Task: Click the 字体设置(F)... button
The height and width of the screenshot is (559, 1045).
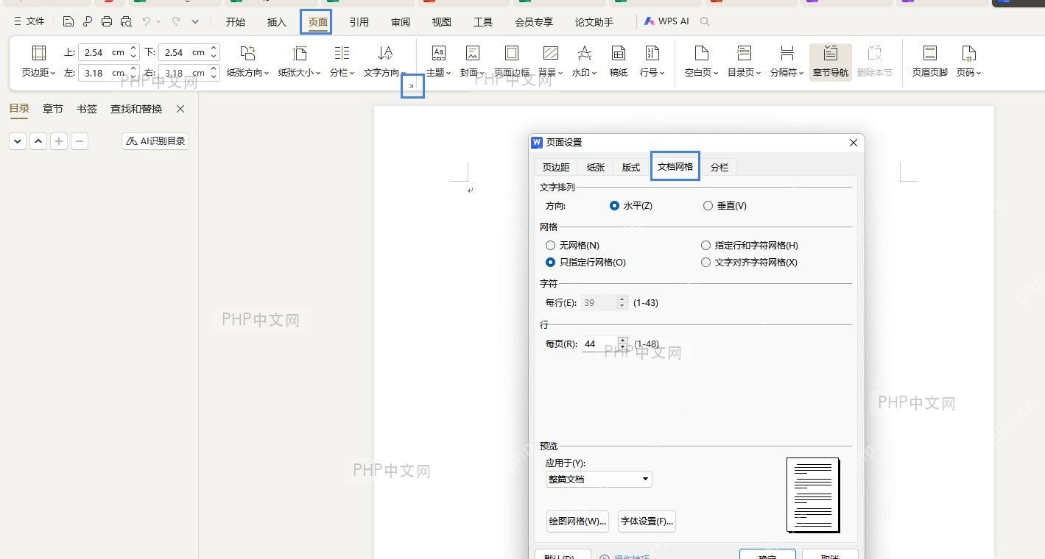Action: pyautogui.click(x=647, y=521)
